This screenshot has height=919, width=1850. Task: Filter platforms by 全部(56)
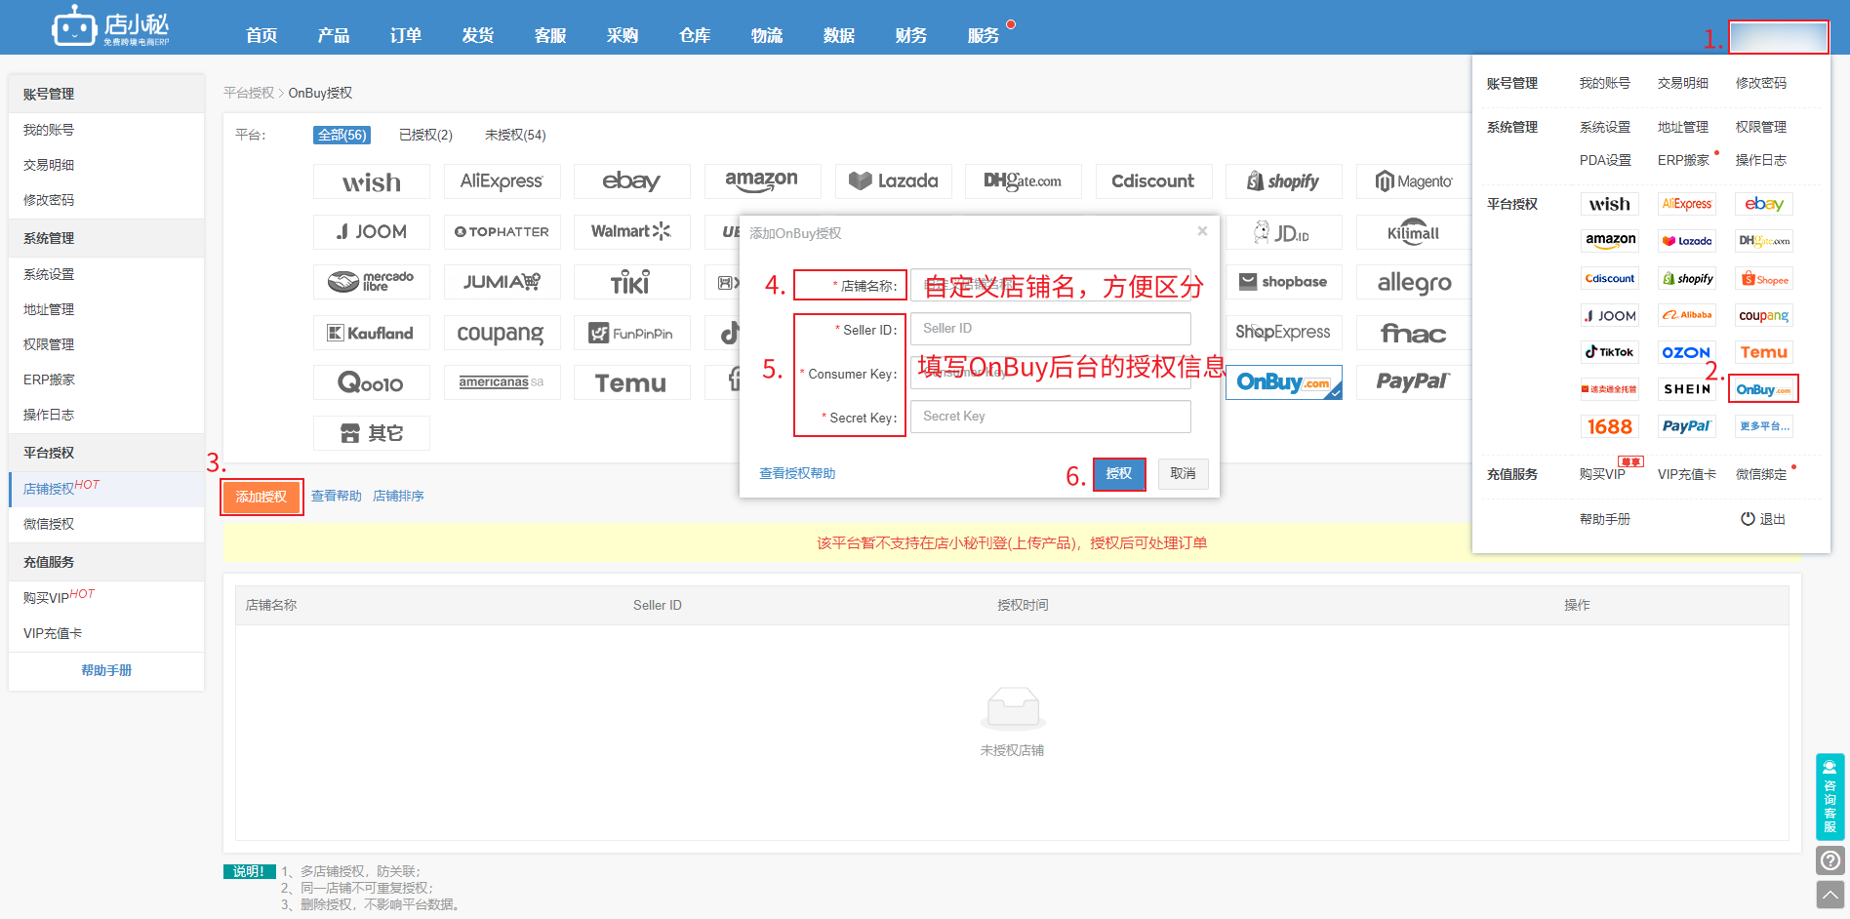tap(342, 135)
